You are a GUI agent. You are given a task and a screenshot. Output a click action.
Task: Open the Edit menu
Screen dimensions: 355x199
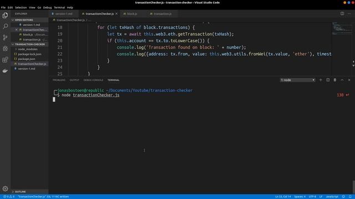click(10, 7)
